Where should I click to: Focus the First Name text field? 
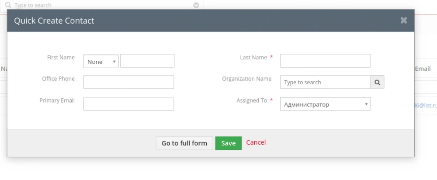[147, 61]
